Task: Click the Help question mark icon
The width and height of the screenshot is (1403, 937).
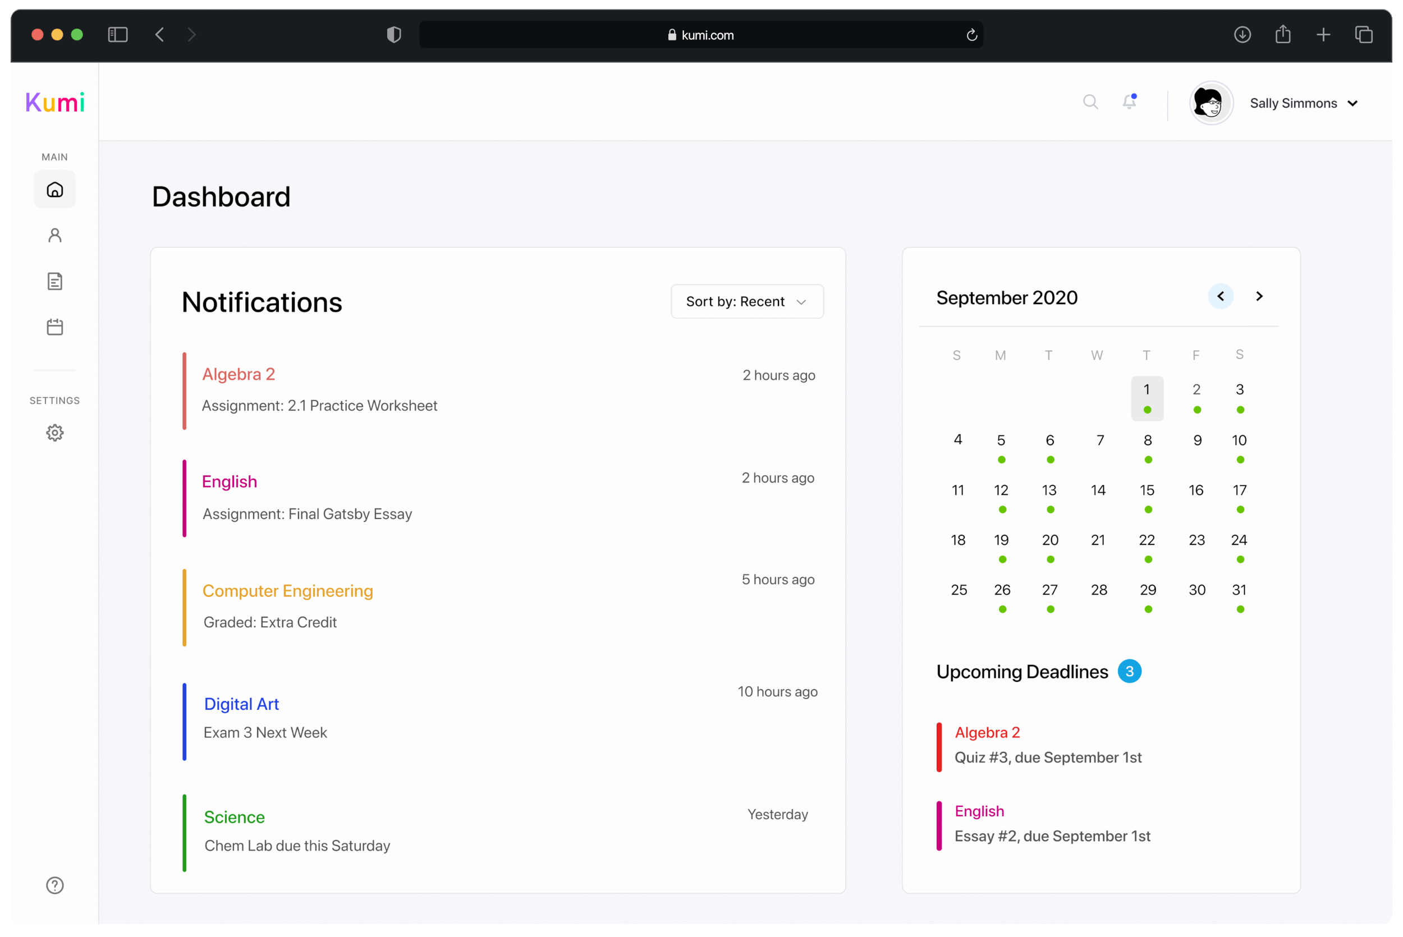Action: point(54,885)
